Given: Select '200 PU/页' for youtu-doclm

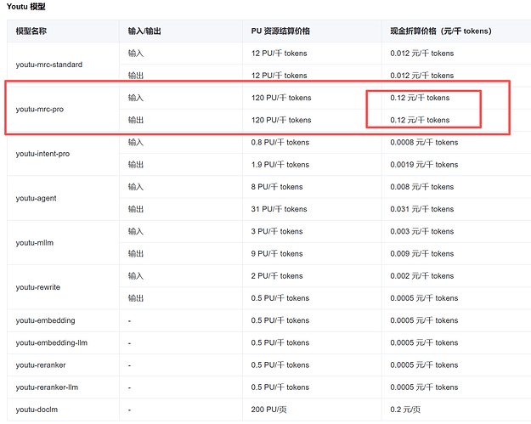Looking at the screenshot, I should coord(268,410).
